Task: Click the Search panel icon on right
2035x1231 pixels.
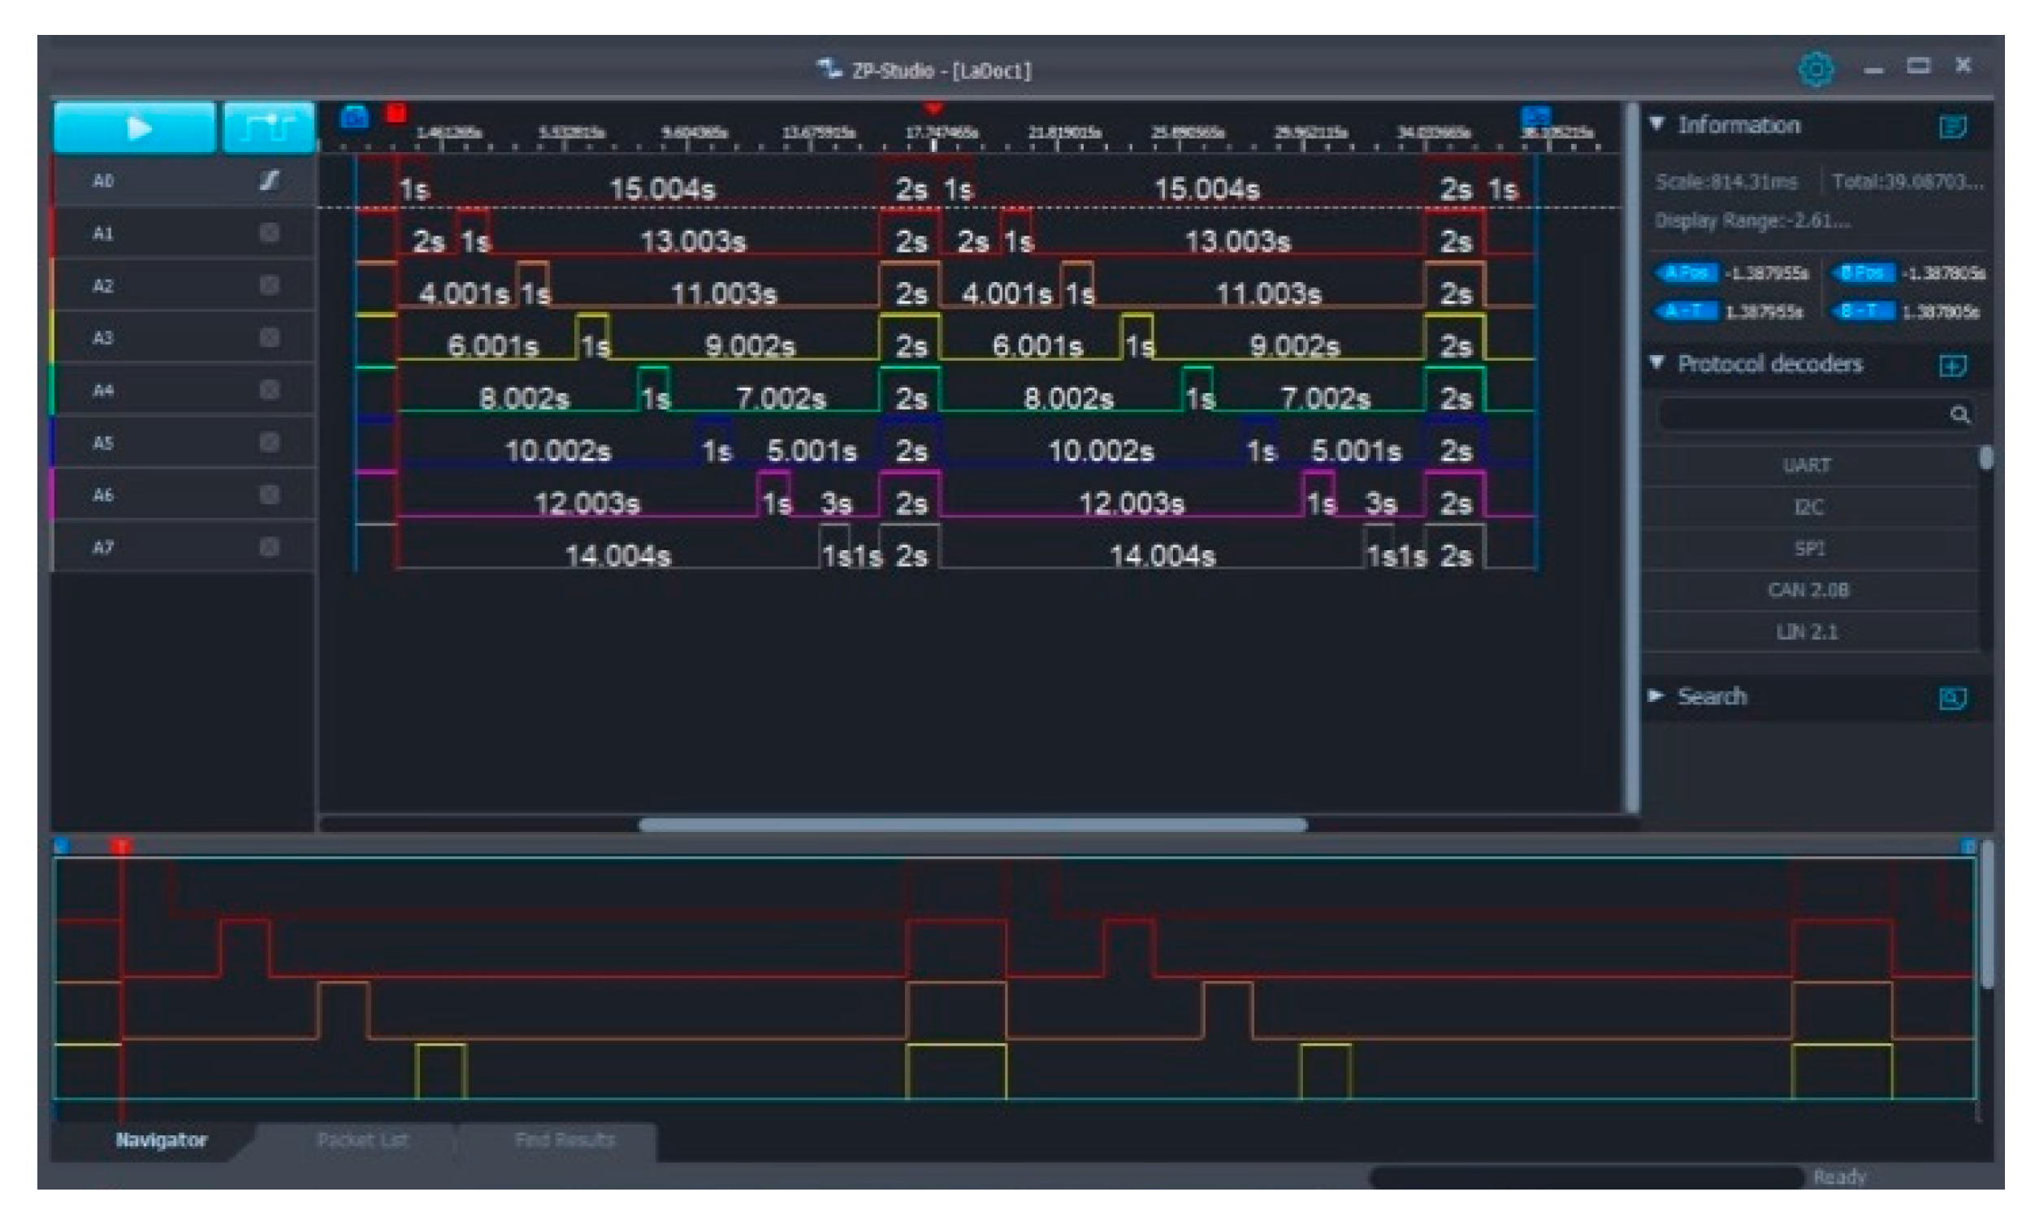Action: [x=1952, y=699]
